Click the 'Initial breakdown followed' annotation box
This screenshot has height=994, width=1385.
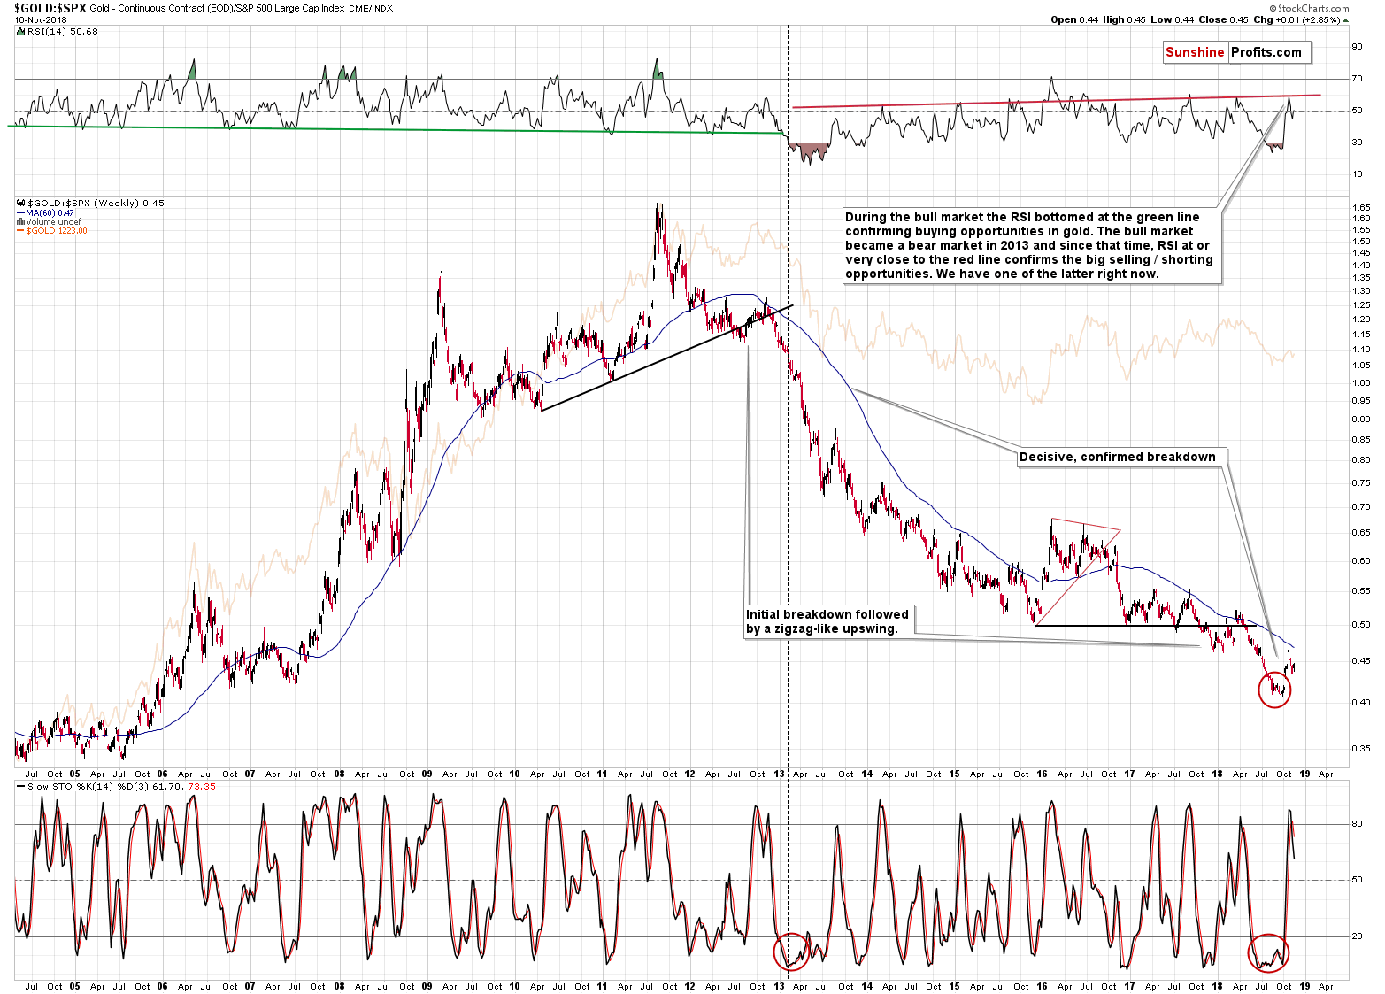[827, 621]
